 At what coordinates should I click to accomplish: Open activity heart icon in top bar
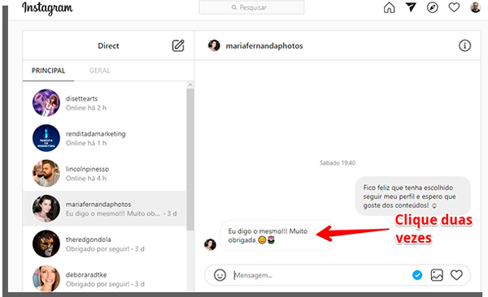[x=454, y=7]
